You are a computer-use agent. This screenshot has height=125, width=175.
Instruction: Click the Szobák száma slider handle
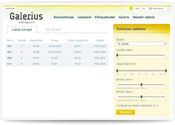(117, 55)
